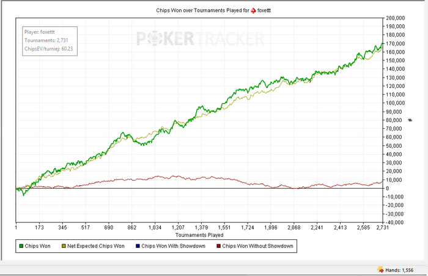The width and height of the screenshot is (428, 276).
Task: Click the 2,731 x-axis label
Action: pos(382,227)
